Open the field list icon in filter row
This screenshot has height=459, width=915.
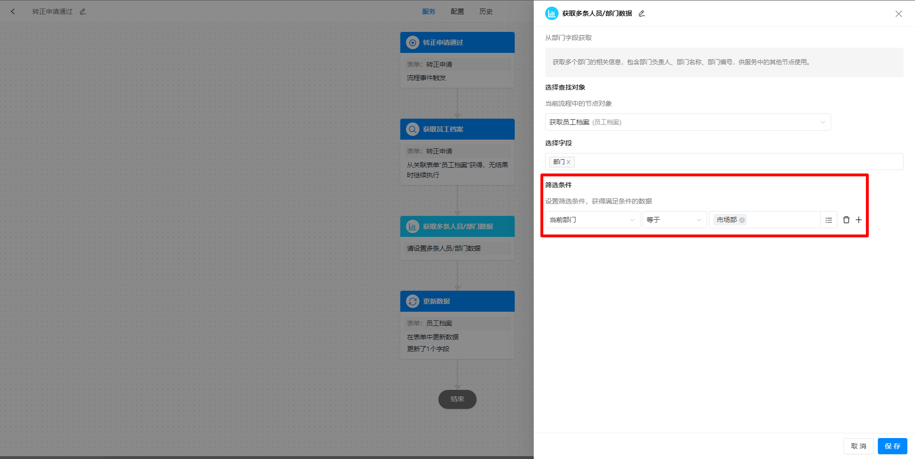point(829,220)
